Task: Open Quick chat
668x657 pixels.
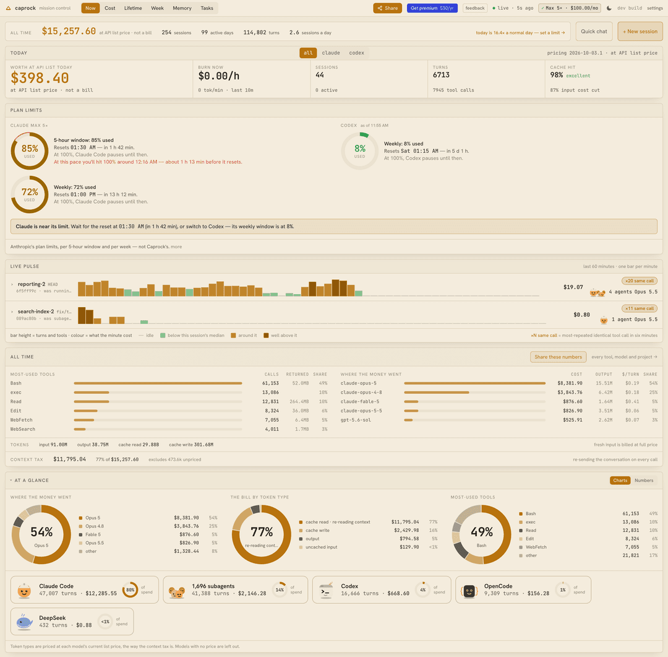Action: (x=594, y=32)
